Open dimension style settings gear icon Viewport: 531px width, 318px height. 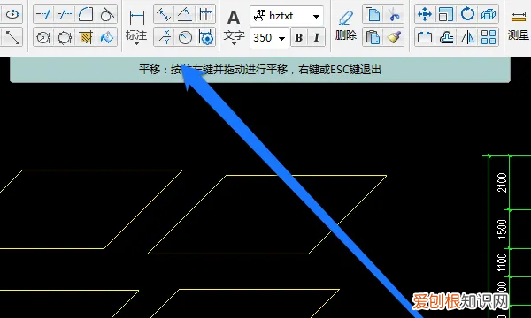[x=205, y=37]
